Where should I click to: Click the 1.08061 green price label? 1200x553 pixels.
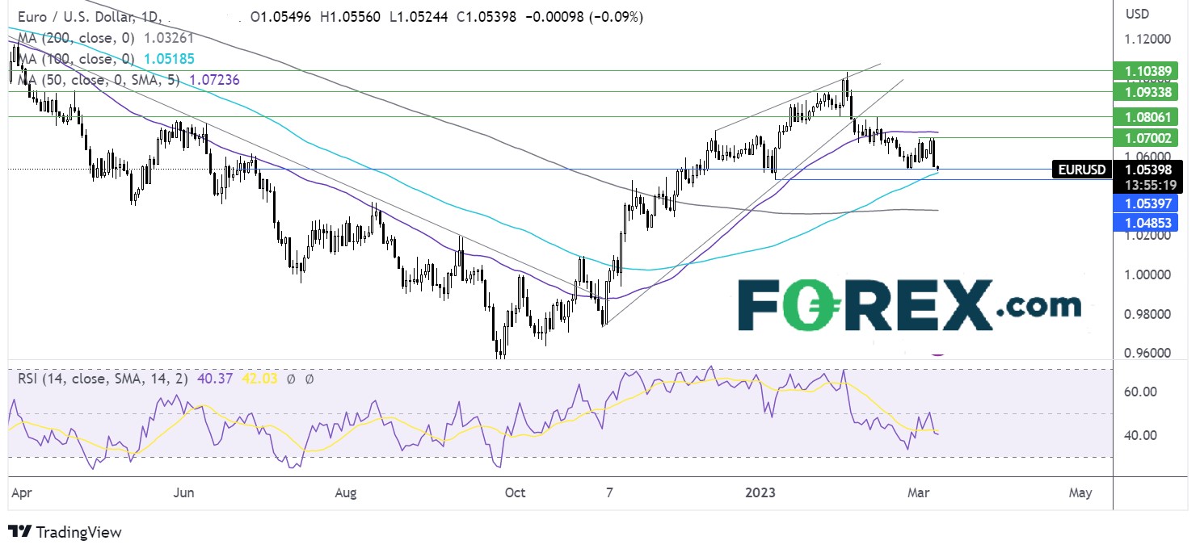[1145, 117]
